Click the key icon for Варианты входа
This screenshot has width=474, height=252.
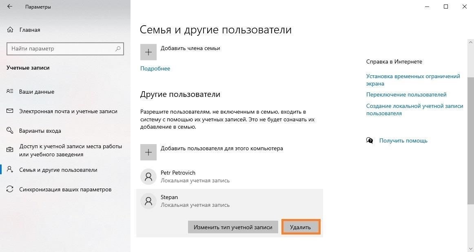(x=10, y=130)
